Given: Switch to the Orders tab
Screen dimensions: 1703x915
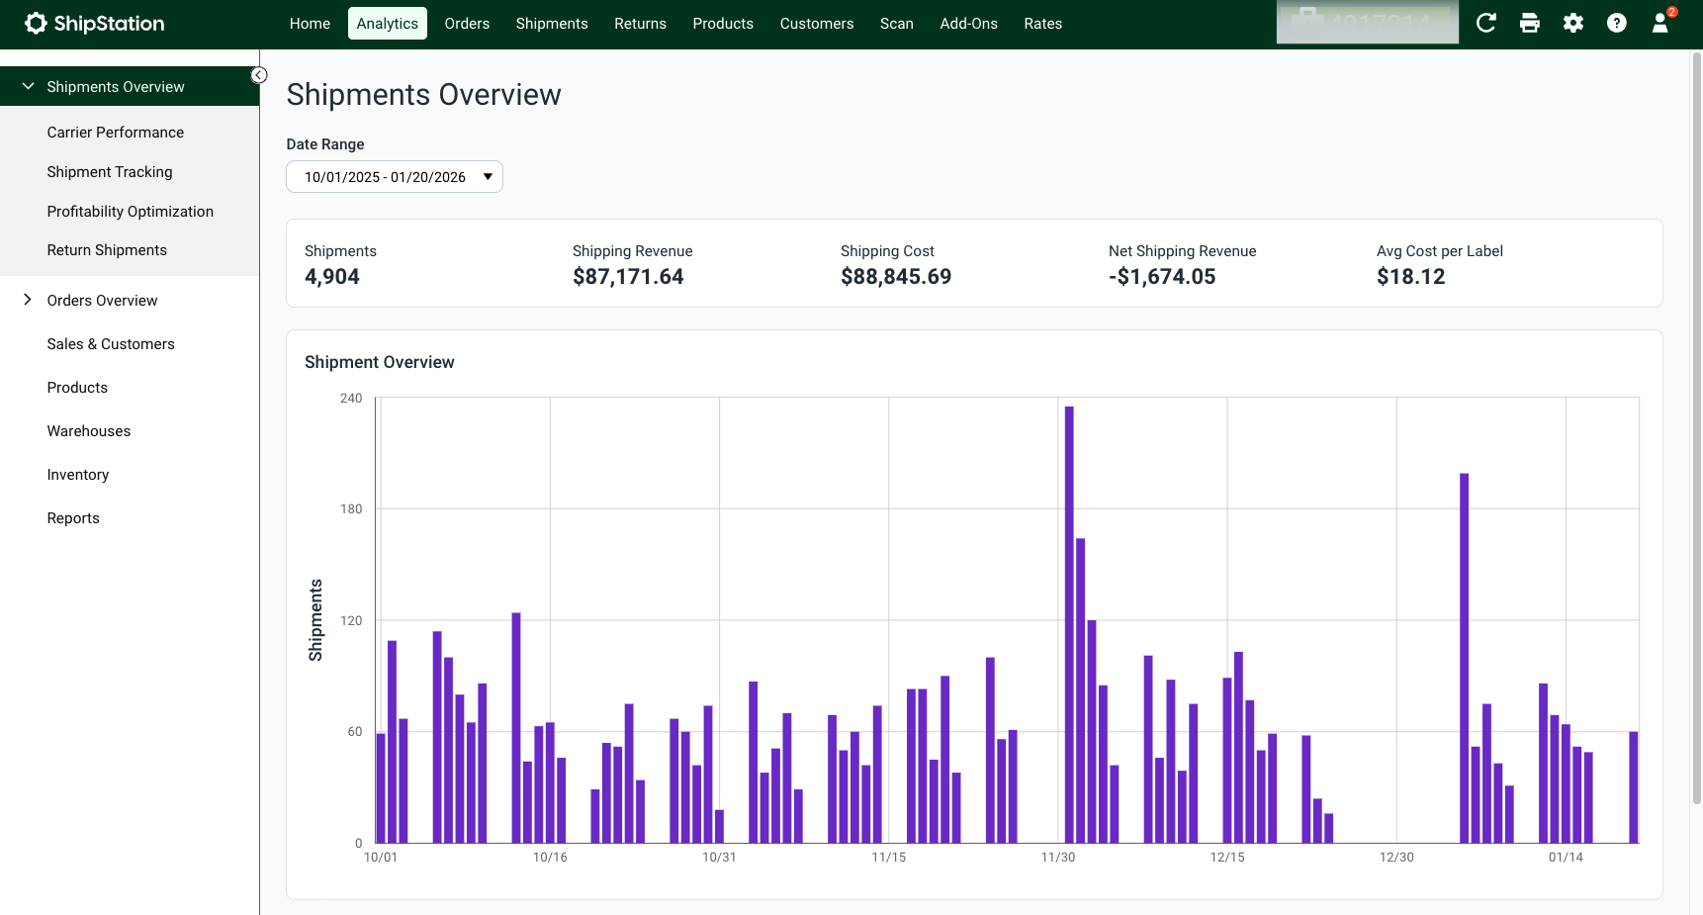Looking at the screenshot, I should 467,24.
